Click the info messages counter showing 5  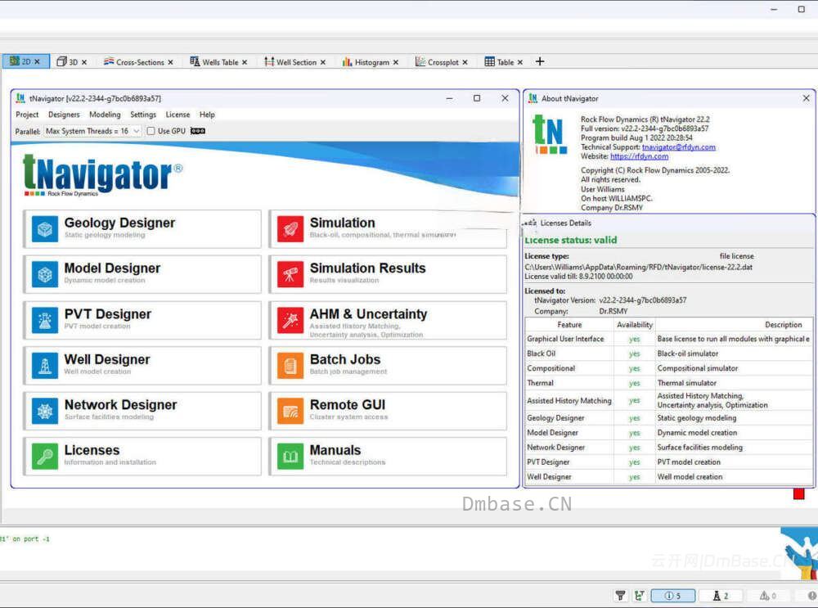click(x=672, y=596)
